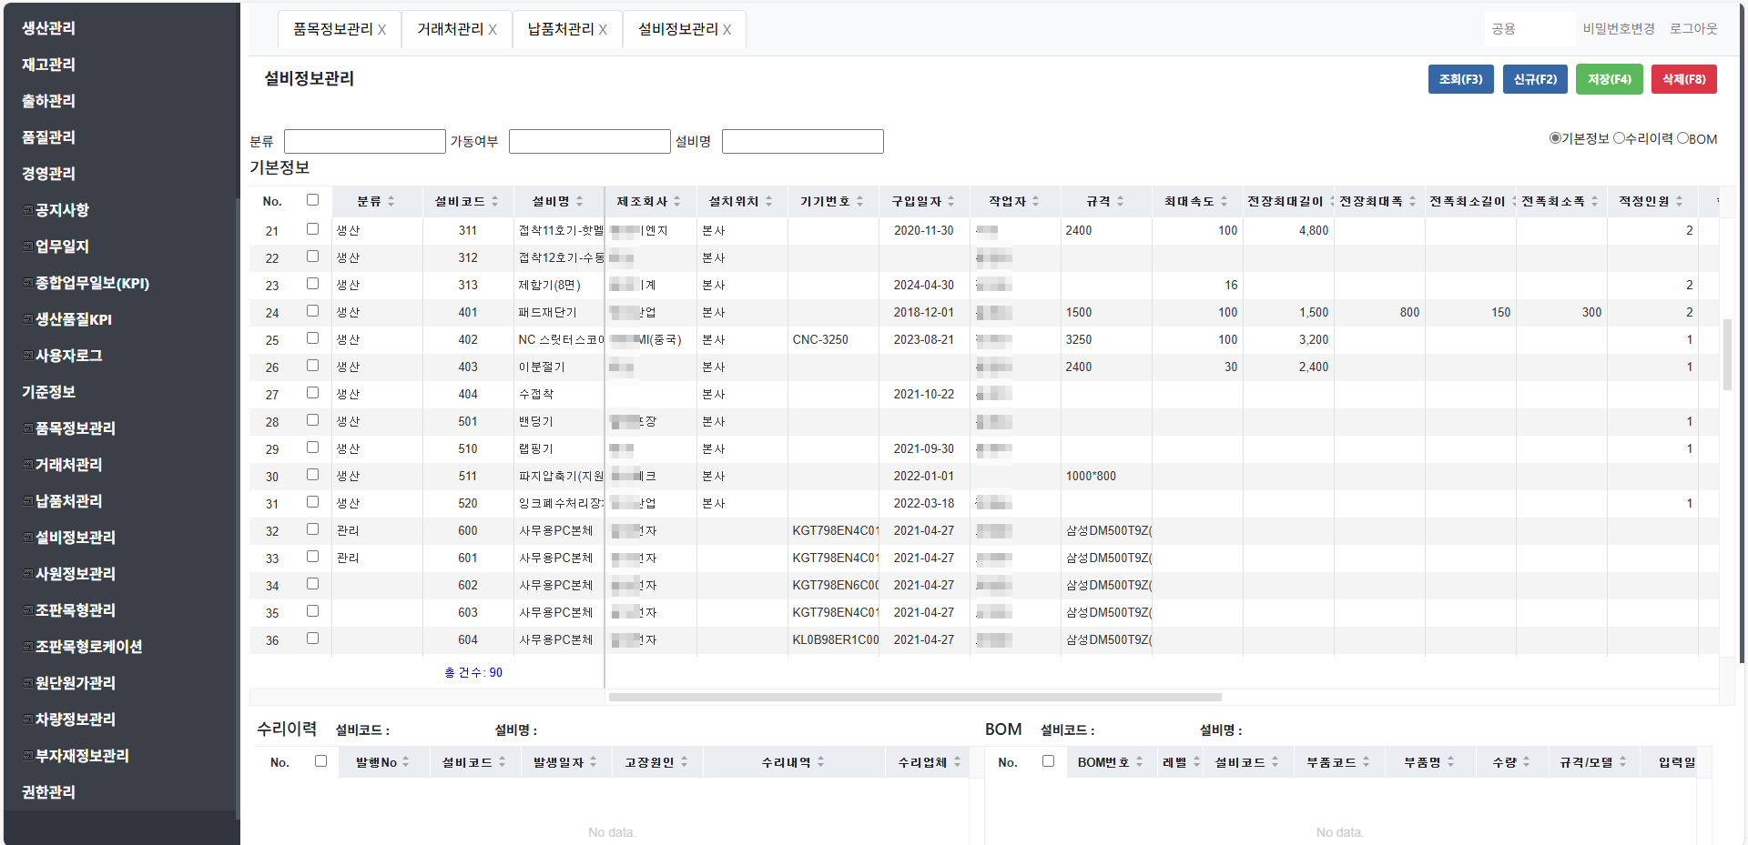Toggle select-all checkbox in BOM grid
Image resolution: width=1748 pixels, height=845 pixels.
(x=1048, y=761)
